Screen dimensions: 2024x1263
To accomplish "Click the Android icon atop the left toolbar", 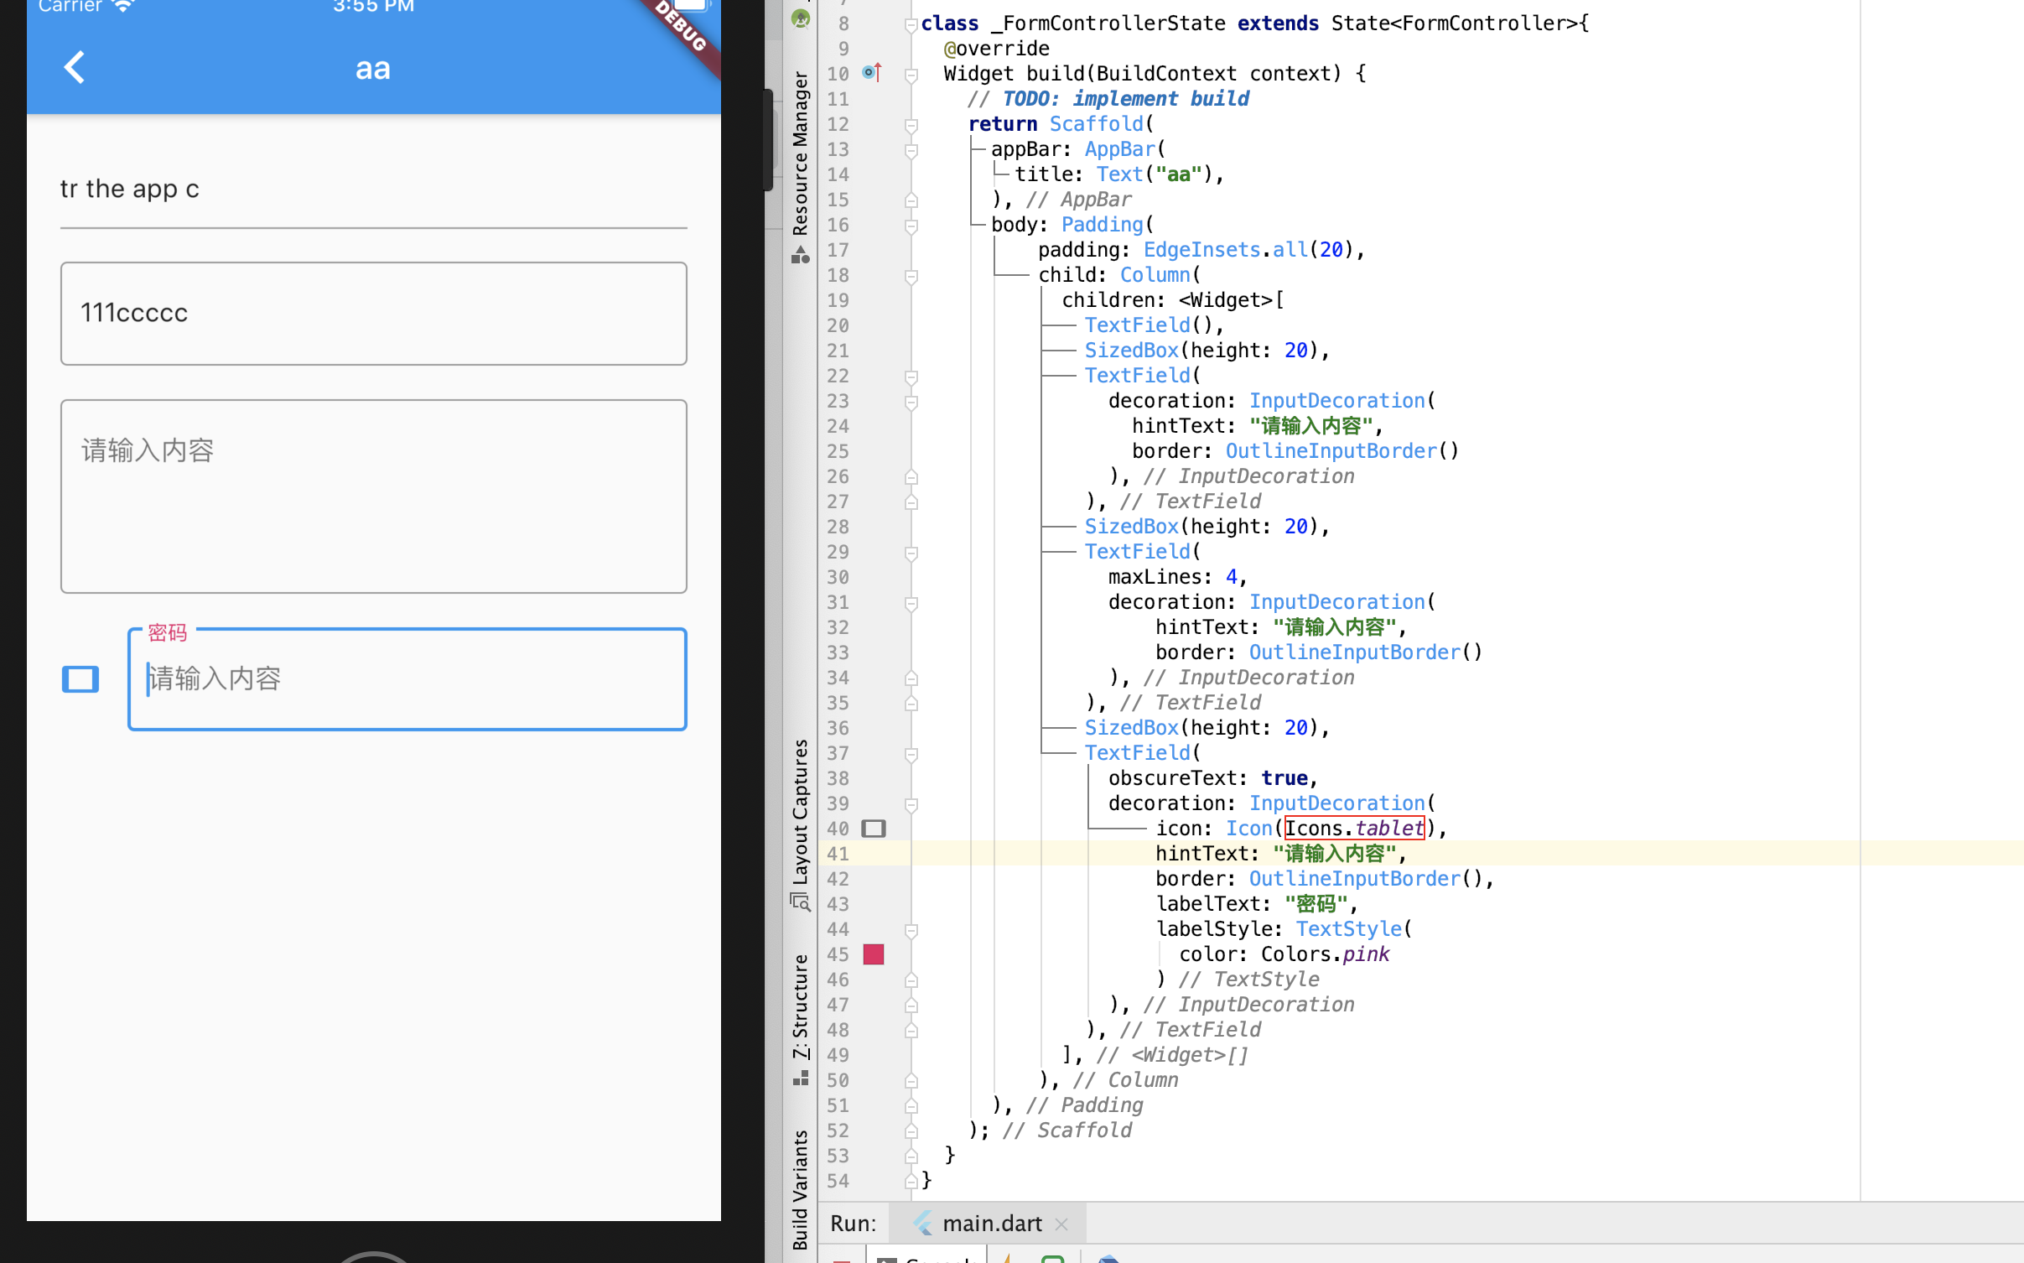I will (x=801, y=18).
